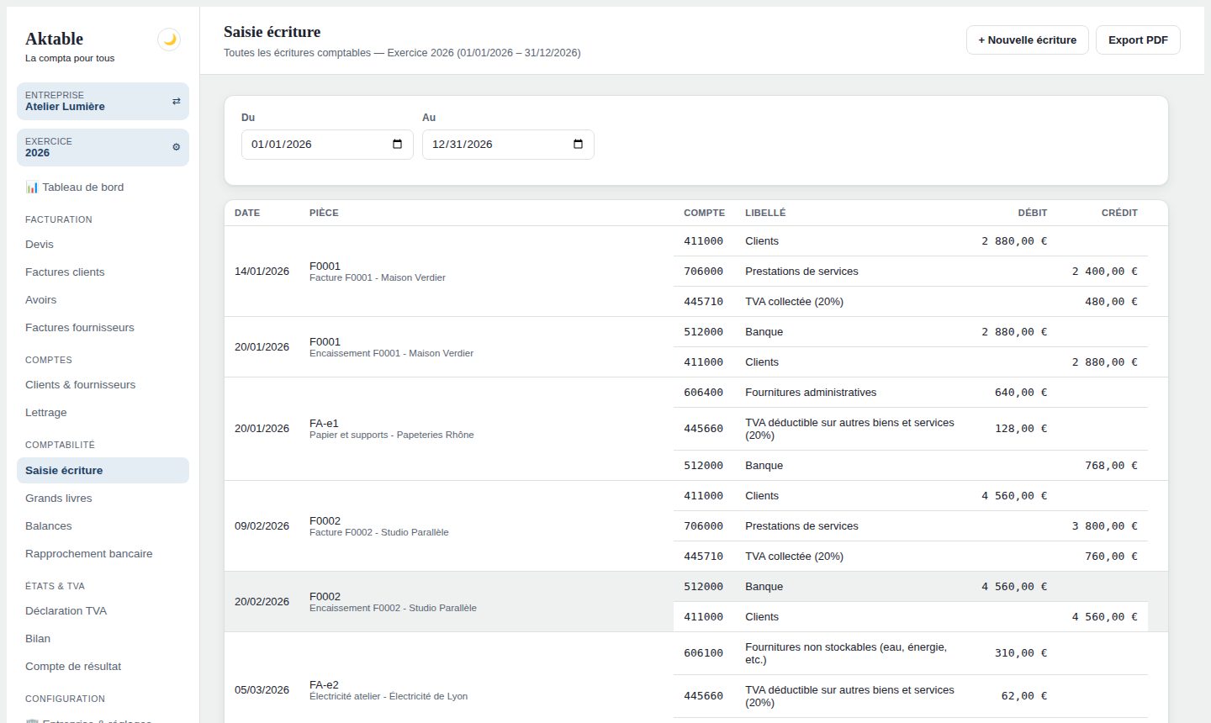Open the Exercice 2026 selector
1211x723 pixels.
[103, 147]
